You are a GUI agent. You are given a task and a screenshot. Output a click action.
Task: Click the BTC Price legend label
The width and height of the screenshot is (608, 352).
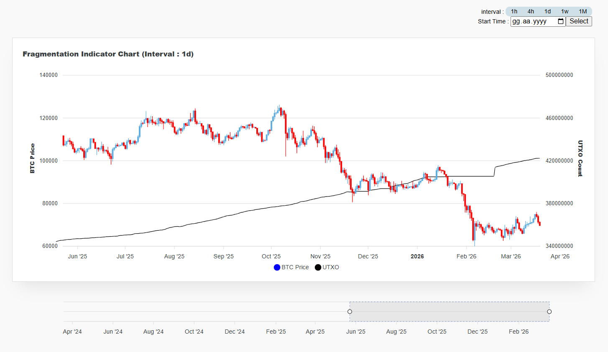click(x=295, y=268)
